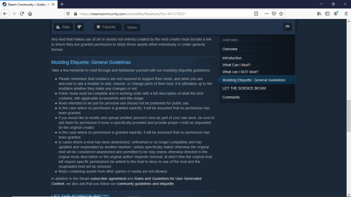Jump to Introduction section
The width and height of the screenshot is (351, 197).
pyautogui.click(x=232, y=58)
